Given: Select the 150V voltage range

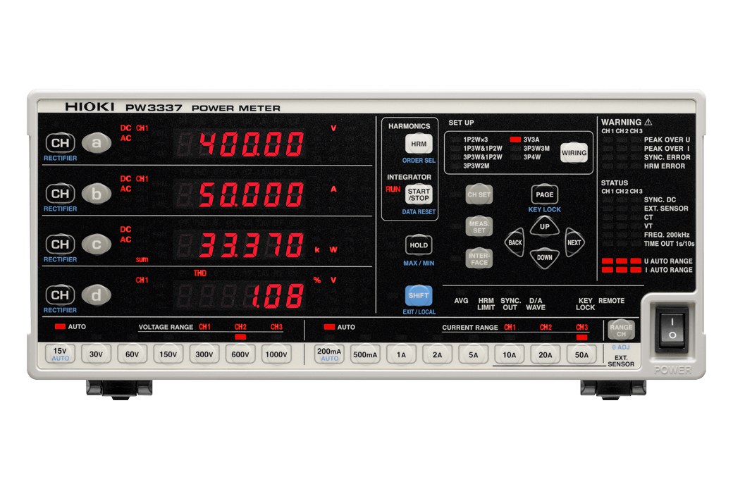Looking at the screenshot, I should coord(168,354).
